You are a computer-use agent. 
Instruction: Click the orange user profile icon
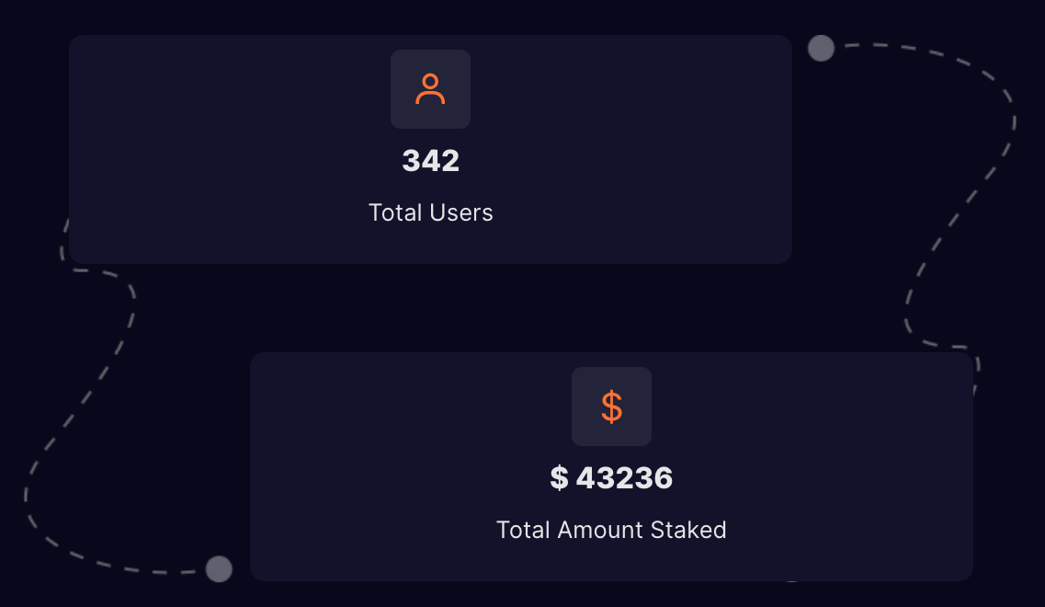[430, 88]
